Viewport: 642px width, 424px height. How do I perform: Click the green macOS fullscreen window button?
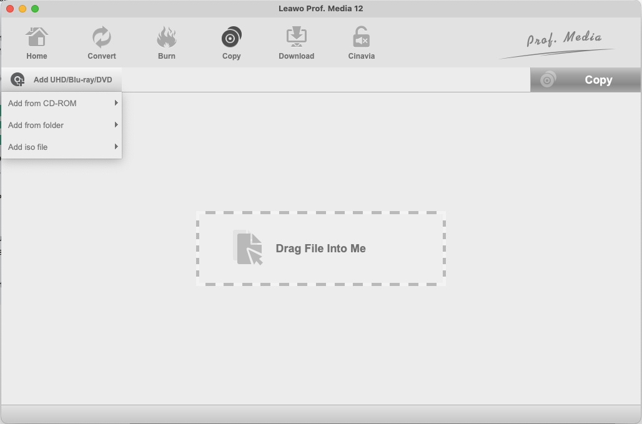point(35,9)
